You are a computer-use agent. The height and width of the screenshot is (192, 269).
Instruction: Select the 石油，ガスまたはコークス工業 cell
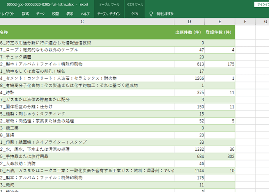click(x=87, y=171)
